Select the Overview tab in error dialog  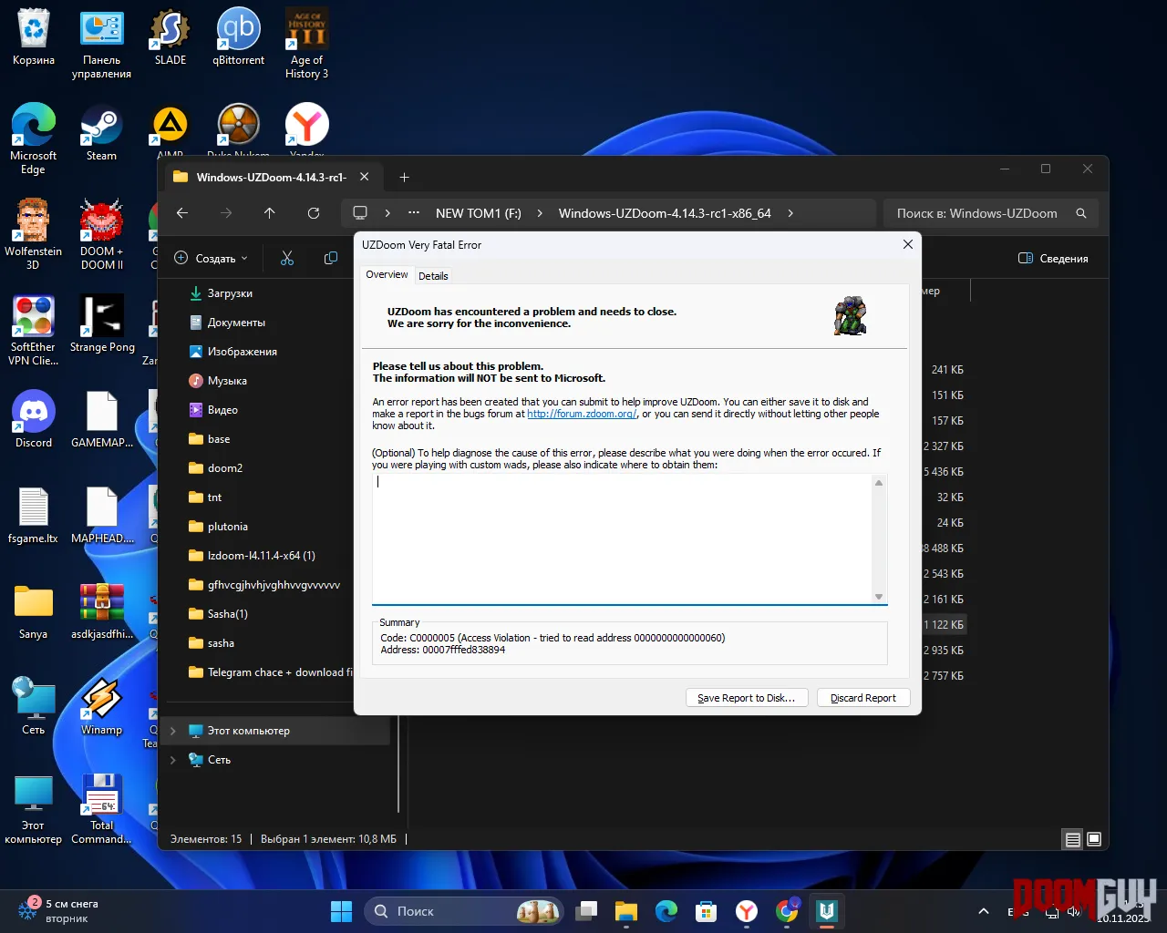point(387,275)
